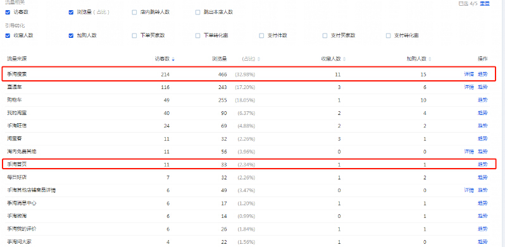Screen dimensions: 505x247
Task: Uncheck 加购人数 metric checkbox
Action: [x=71, y=36]
